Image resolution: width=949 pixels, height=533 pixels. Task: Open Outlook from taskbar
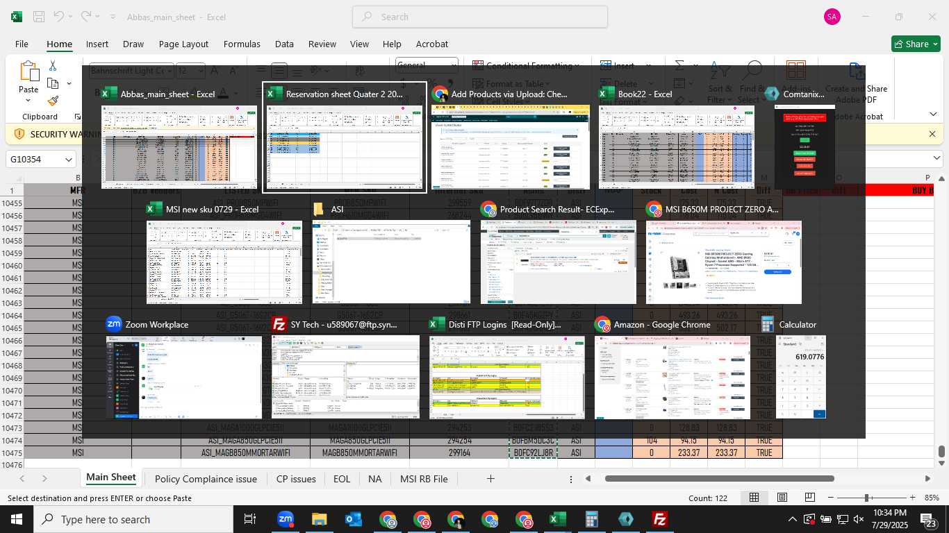click(353, 519)
